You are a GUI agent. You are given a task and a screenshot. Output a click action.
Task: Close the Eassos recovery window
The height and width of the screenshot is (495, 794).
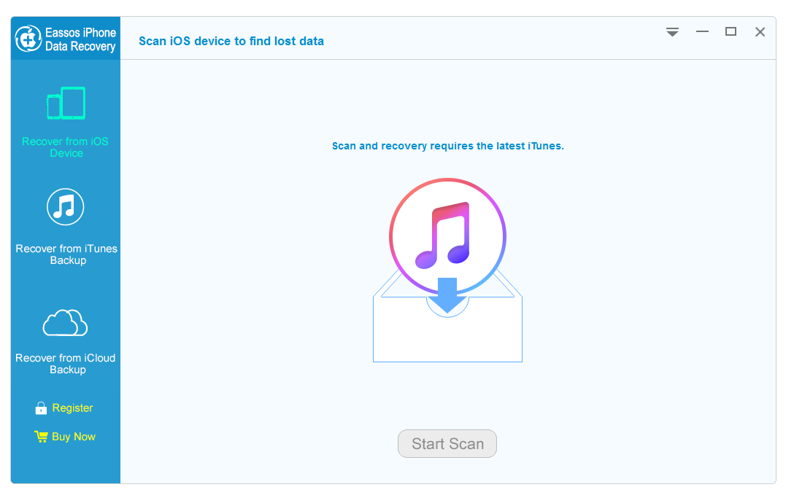[x=760, y=32]
